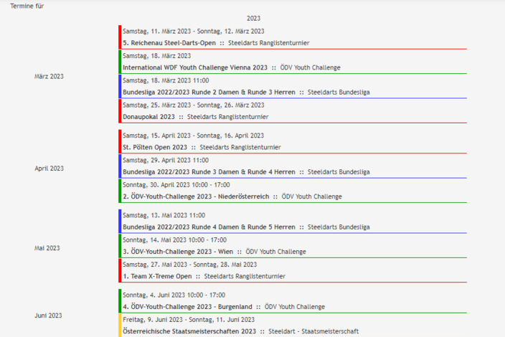Open International WDF Youth Challenge Vienna 2023
This screenshot has height=337, width=505.
point(195,67)
